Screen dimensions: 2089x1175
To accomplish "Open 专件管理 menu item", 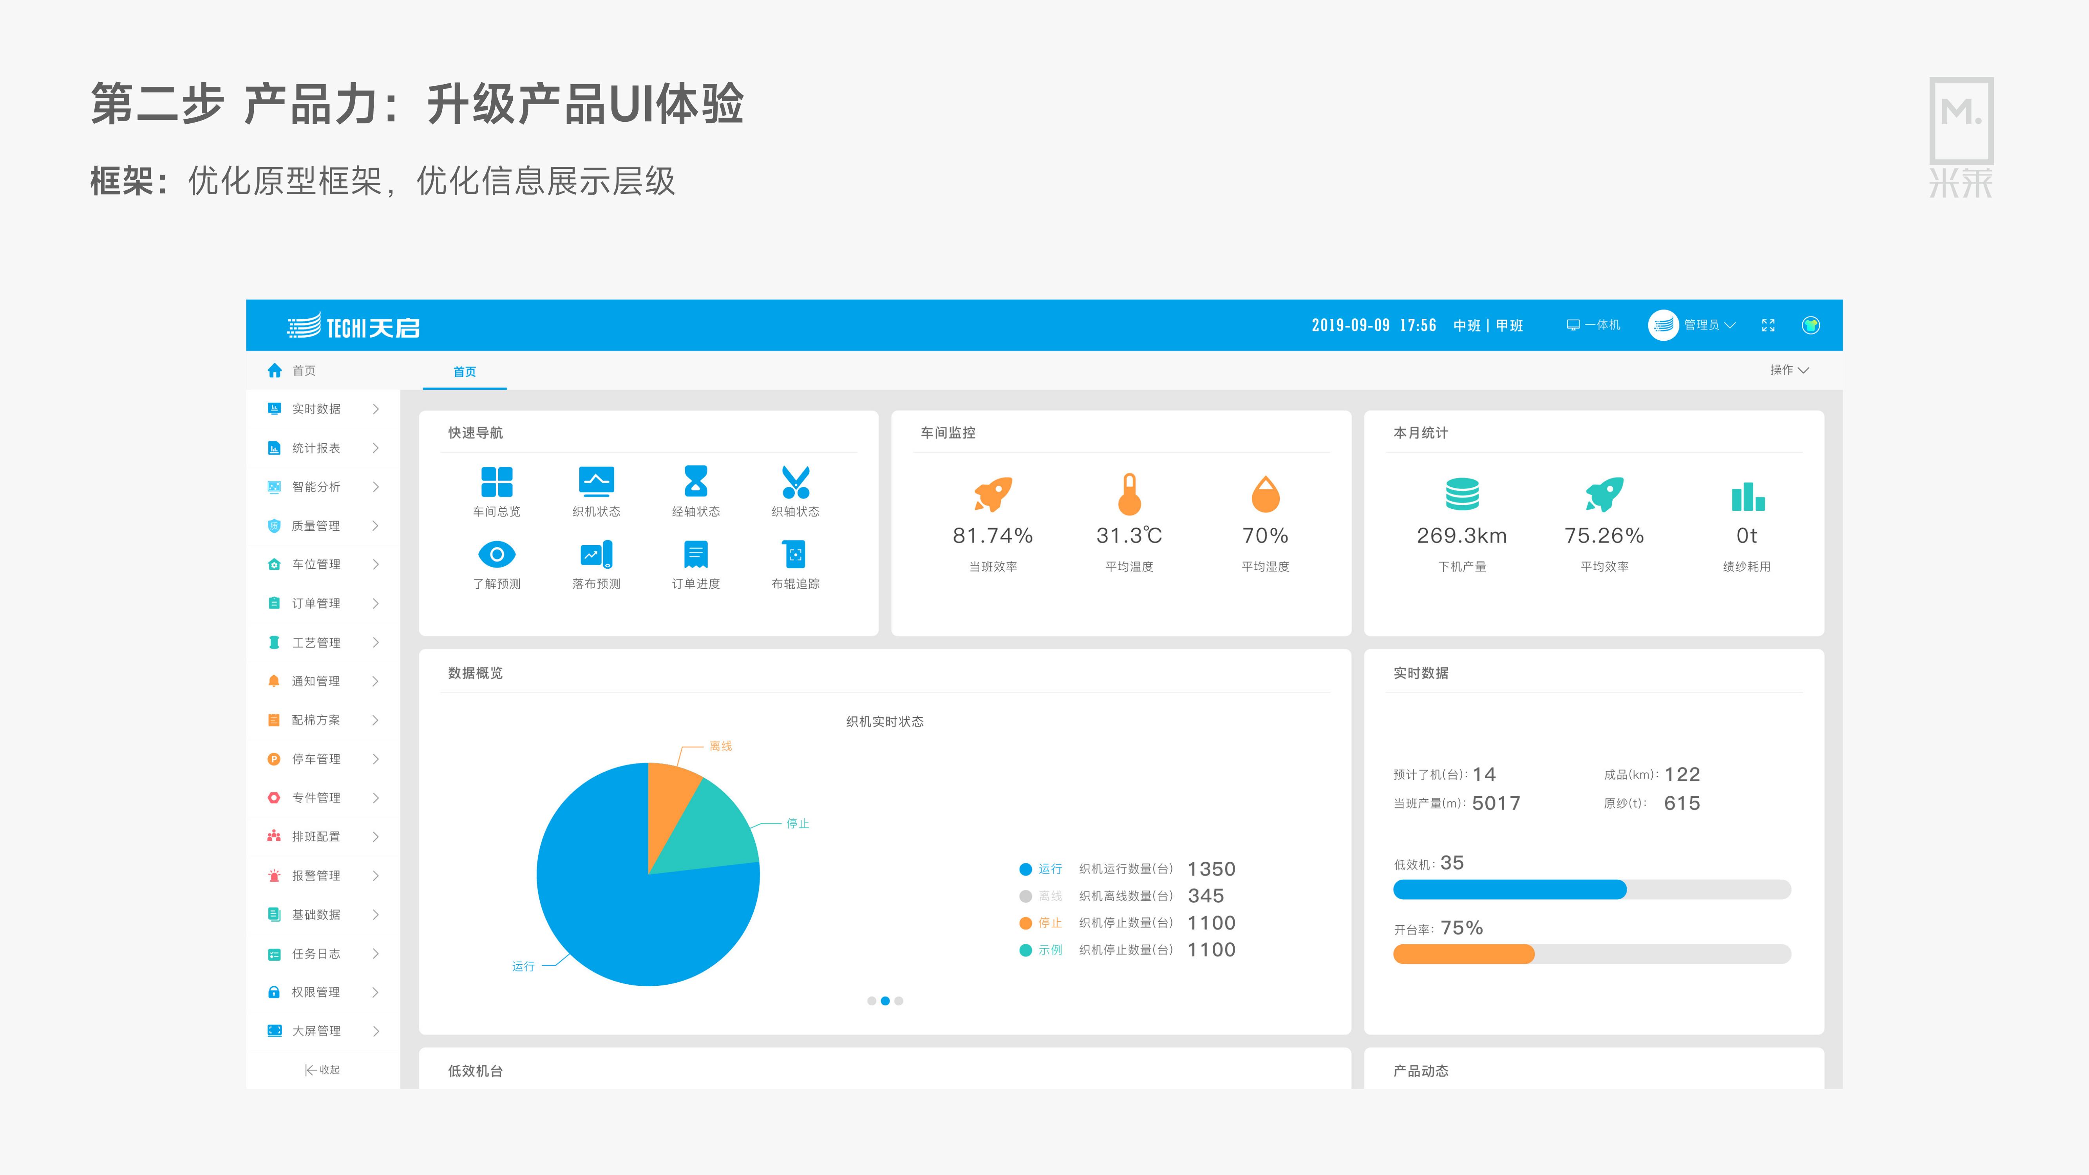I will coord(324,798).
